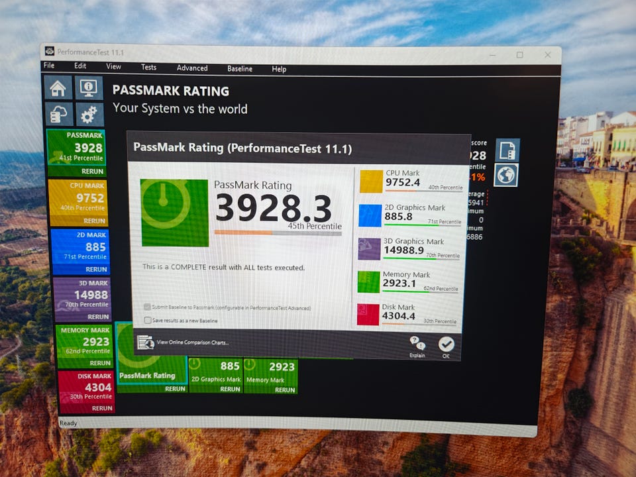Click the PassMark Rating dialog title

[x=242, y=148]
